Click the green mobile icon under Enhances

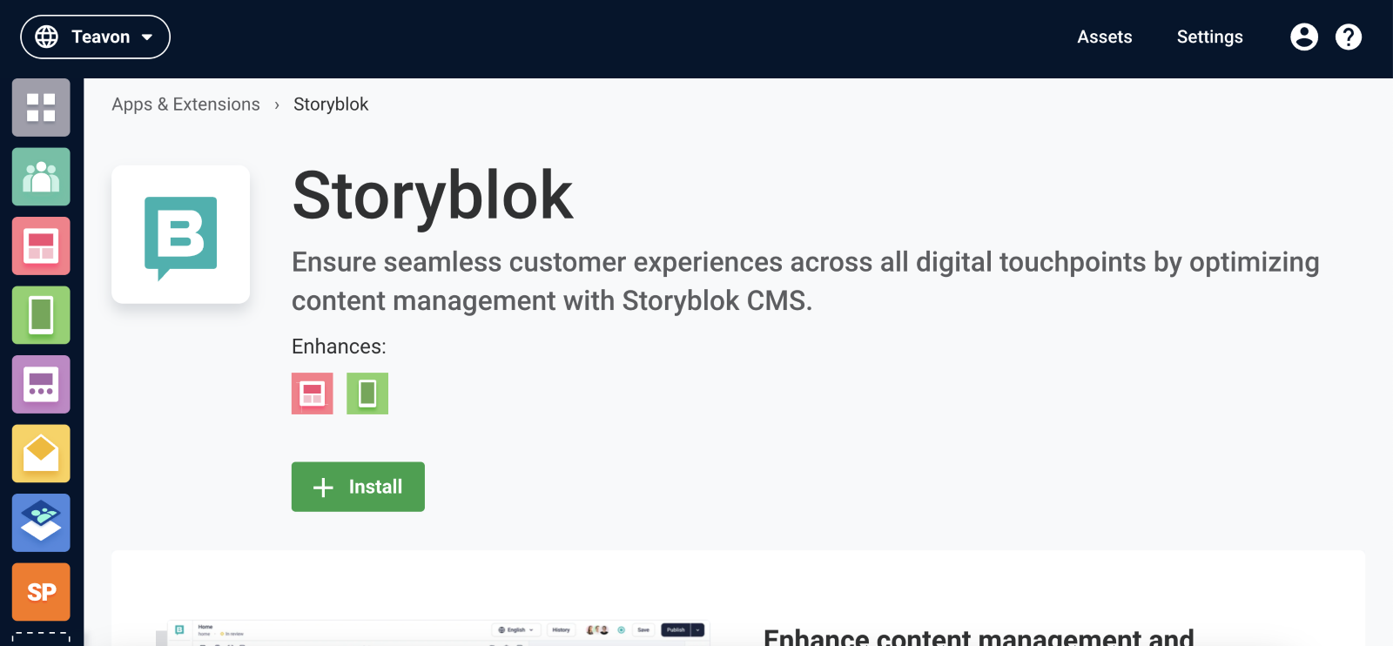(367, 394)
